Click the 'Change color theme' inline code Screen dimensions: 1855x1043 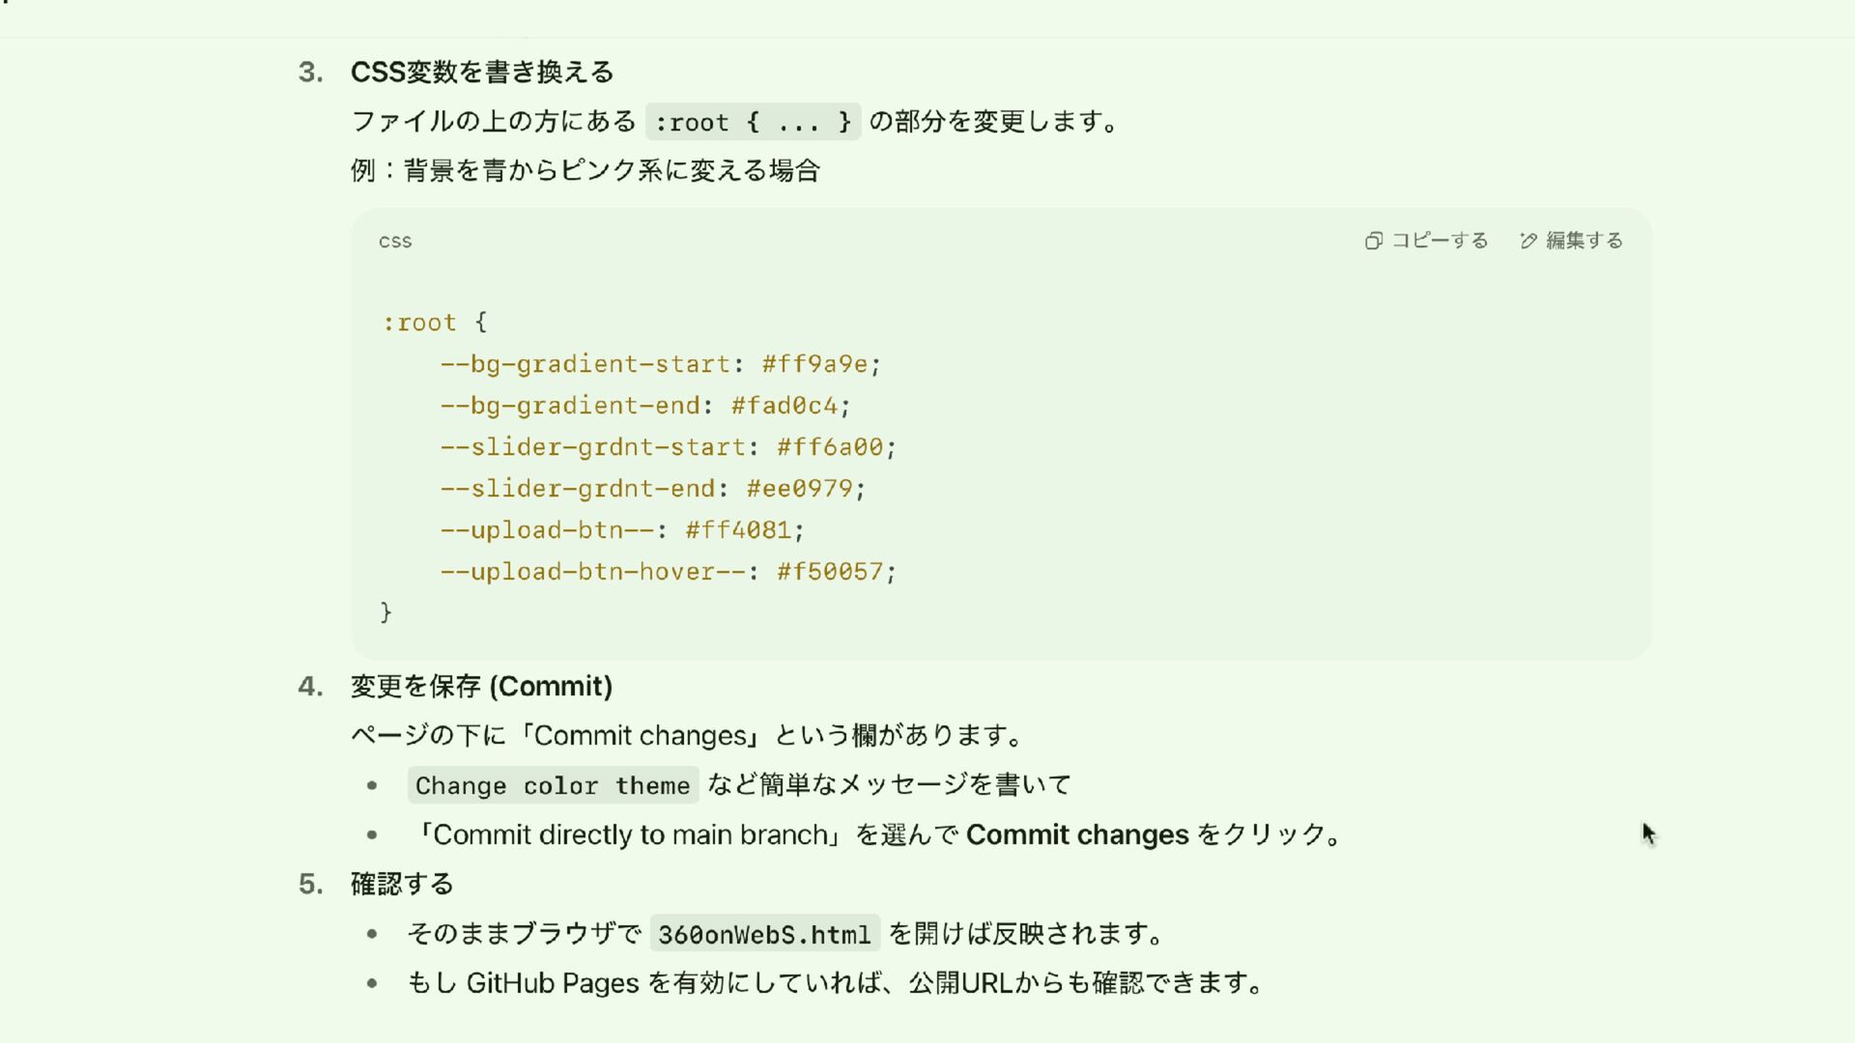pyautogui.click(x=553, y=785)
